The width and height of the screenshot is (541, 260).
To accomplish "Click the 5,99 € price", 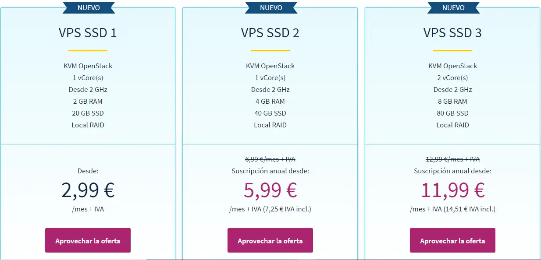I will click(x=270, y=190).
